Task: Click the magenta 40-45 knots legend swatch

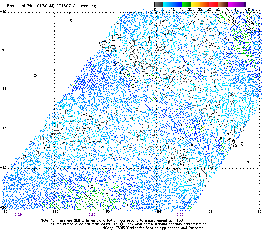Action: [232, 4]
